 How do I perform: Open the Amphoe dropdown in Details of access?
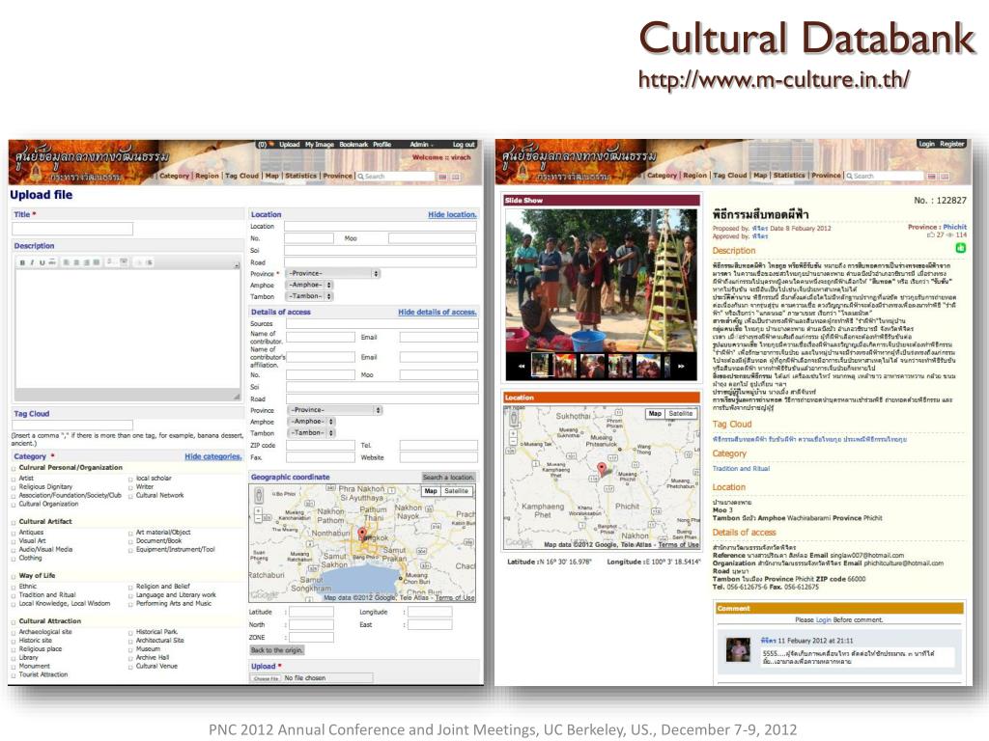point(312,422)
